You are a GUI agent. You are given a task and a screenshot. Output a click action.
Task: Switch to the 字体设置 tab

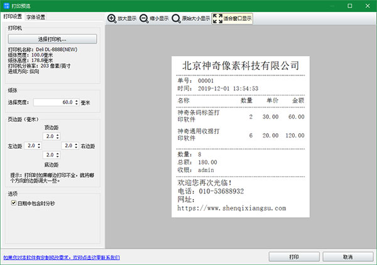[36, 17]
